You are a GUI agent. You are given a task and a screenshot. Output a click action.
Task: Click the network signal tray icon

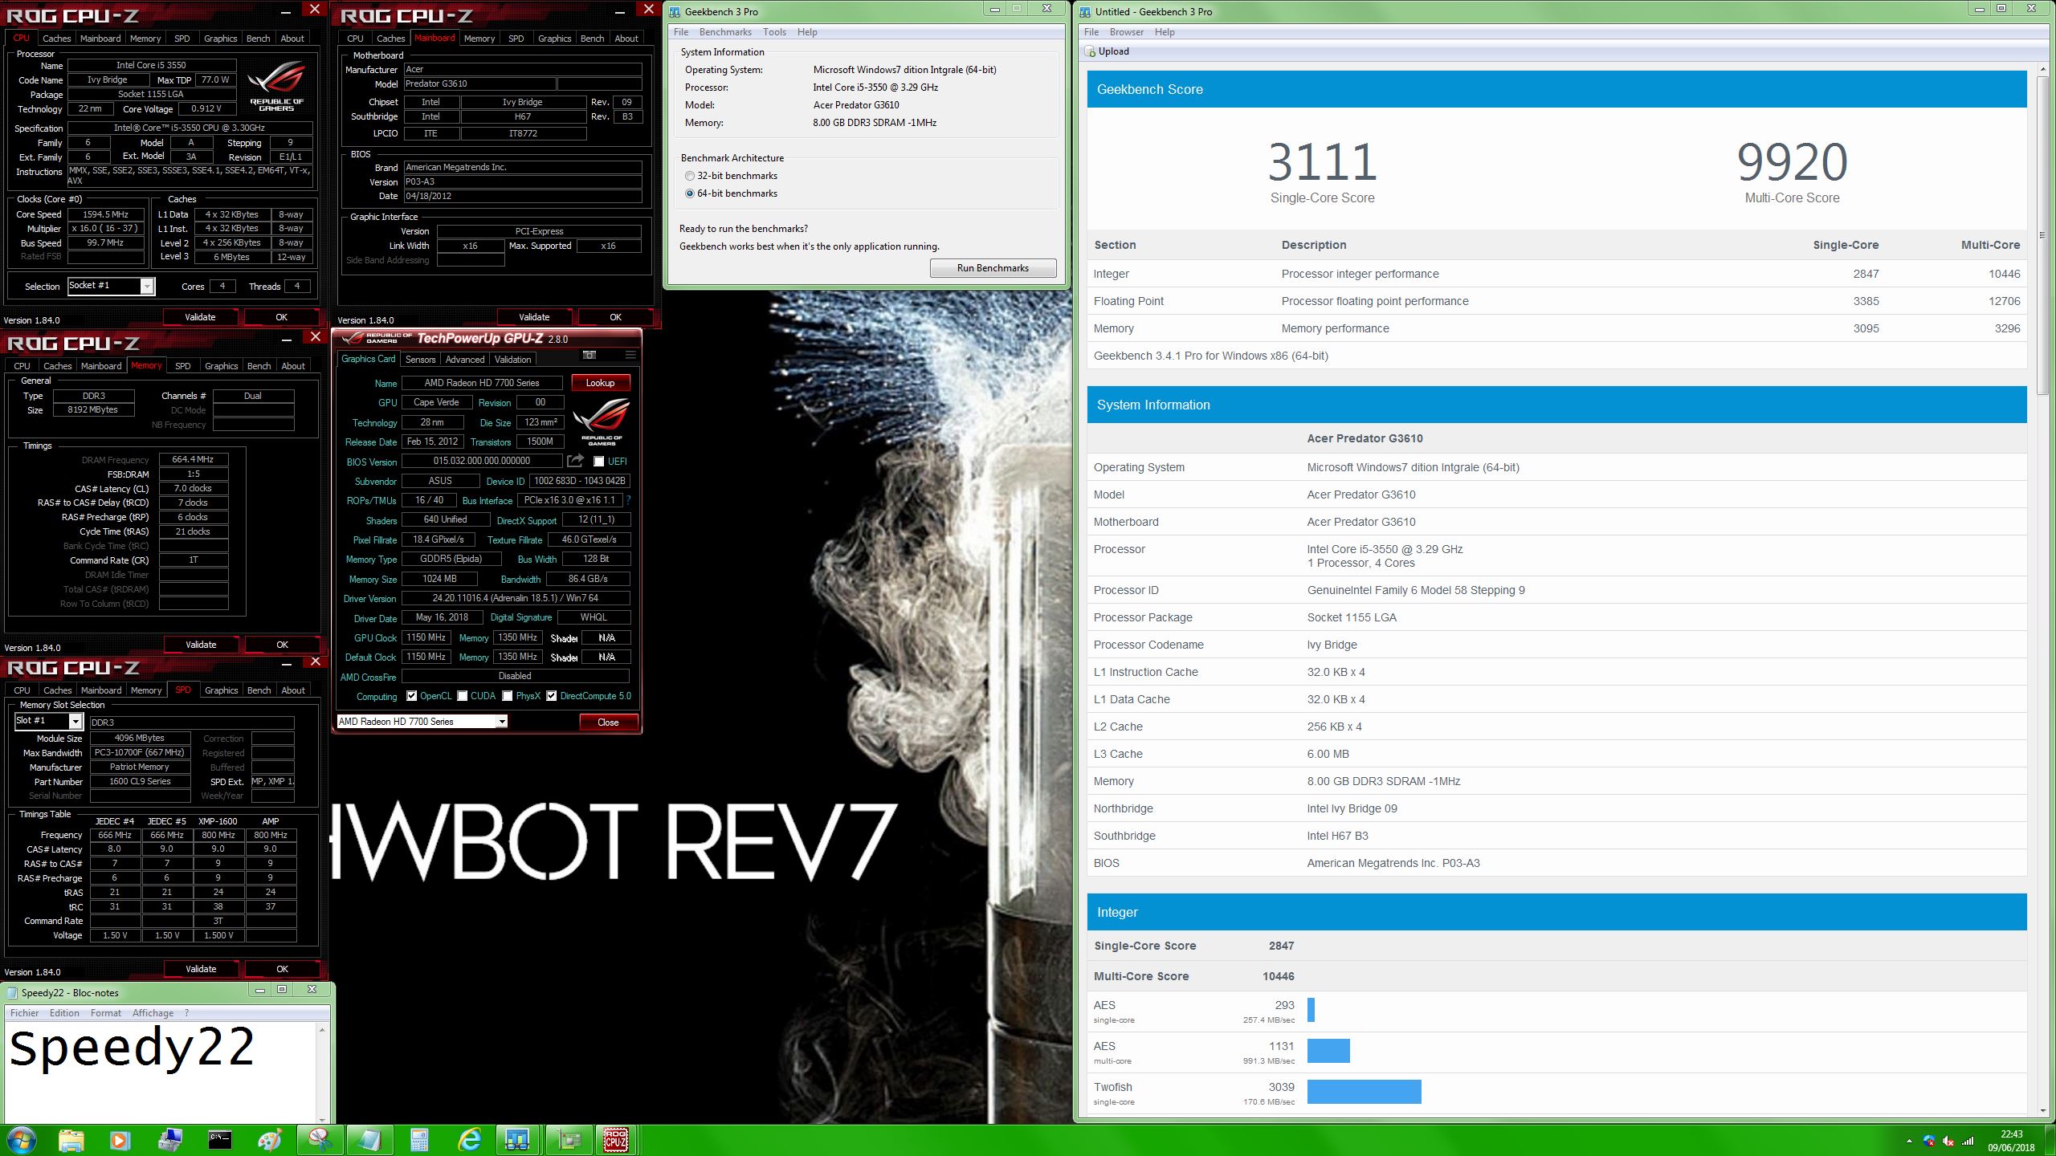click(x=1968, y=1141)
